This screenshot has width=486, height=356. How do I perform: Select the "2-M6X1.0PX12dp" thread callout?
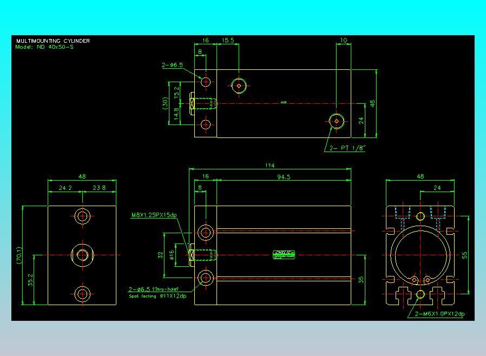[x=440, y=314]
